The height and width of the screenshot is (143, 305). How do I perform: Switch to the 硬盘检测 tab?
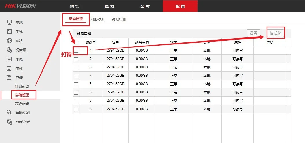coord(119,19)
